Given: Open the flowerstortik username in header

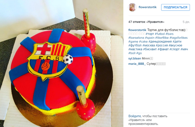Looking at the screenshot, I should pos(147,7).
